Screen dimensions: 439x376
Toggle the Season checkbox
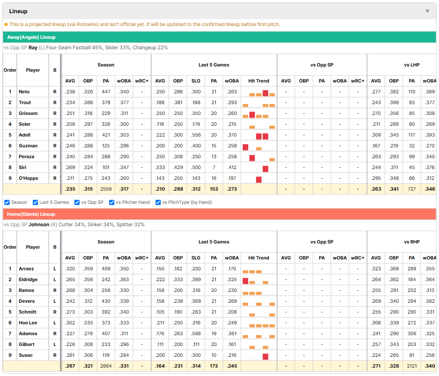(x=7, y=203)
